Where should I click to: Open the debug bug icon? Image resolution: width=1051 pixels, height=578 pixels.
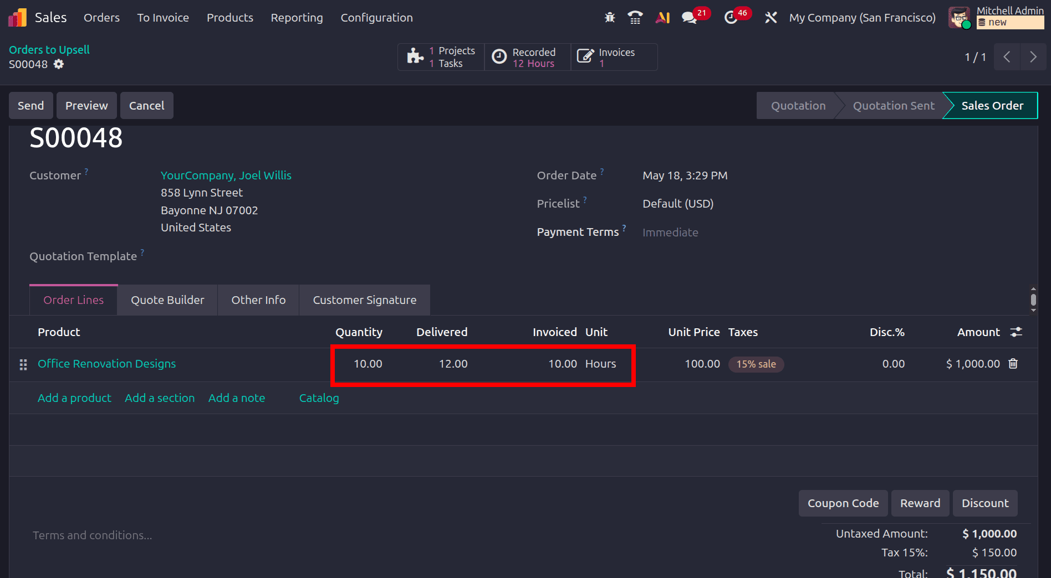point(610,18)
